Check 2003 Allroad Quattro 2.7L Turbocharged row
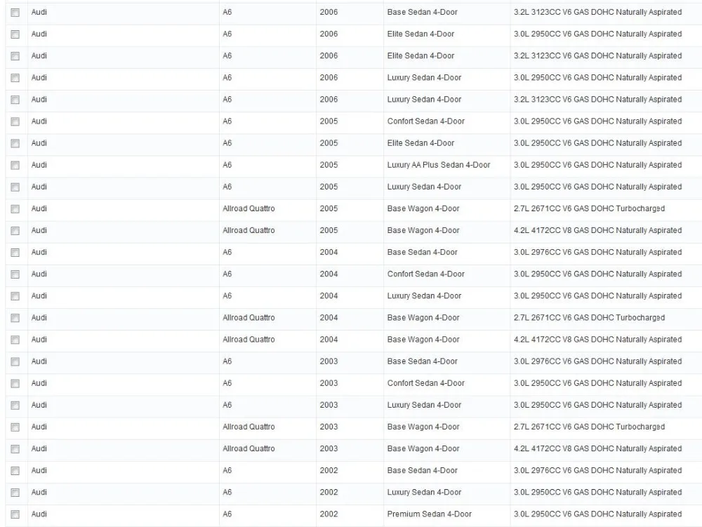Screen dimensions: 702x527 15,427
